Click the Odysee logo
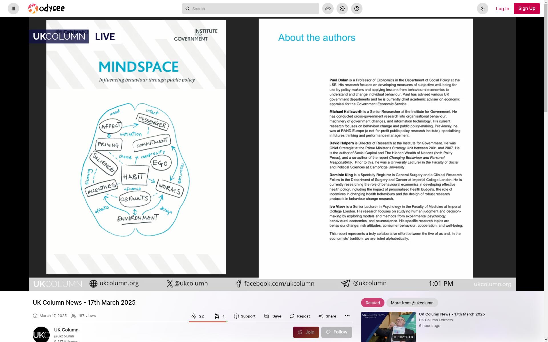Viewport: 548px width, 342px height. (47, 9)
